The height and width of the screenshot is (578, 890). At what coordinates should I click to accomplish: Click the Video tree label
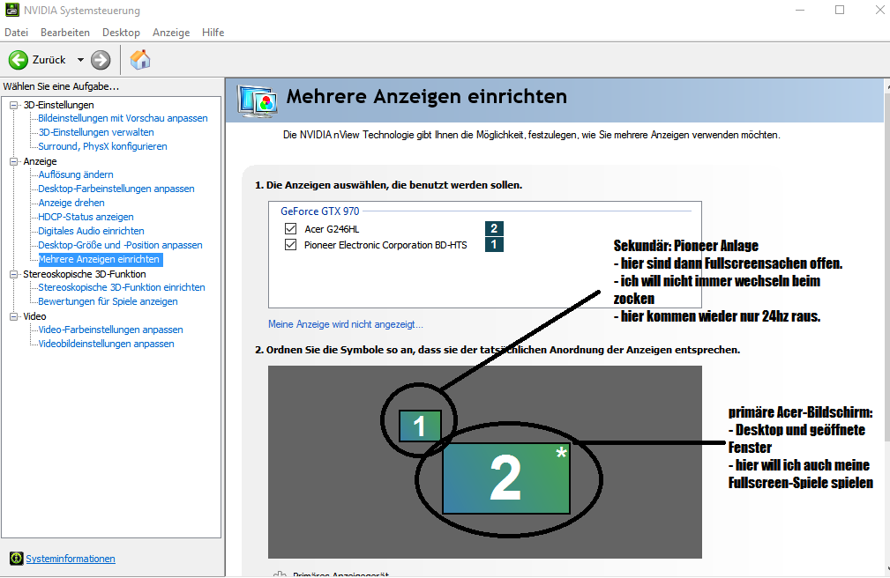tap(34, 316)
